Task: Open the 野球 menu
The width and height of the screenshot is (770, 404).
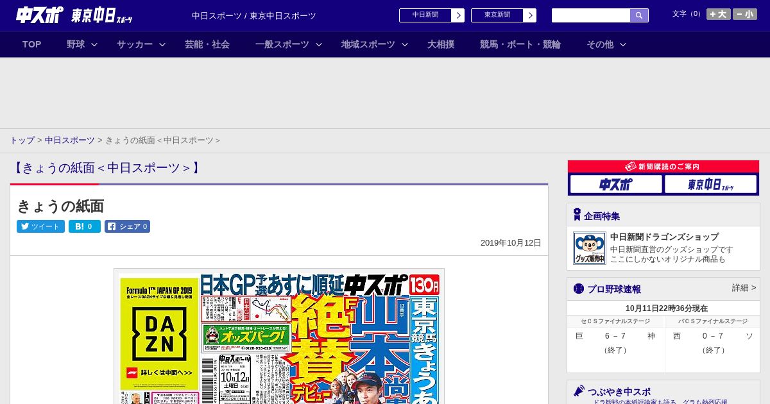Action: point(76,44)
